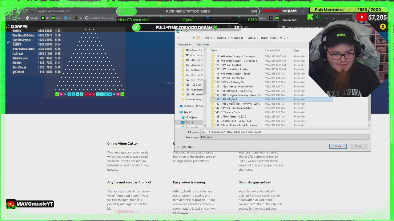Go up one folder level in Save As
Viewport: 394px width, 221px height.
tap(194, 38)
